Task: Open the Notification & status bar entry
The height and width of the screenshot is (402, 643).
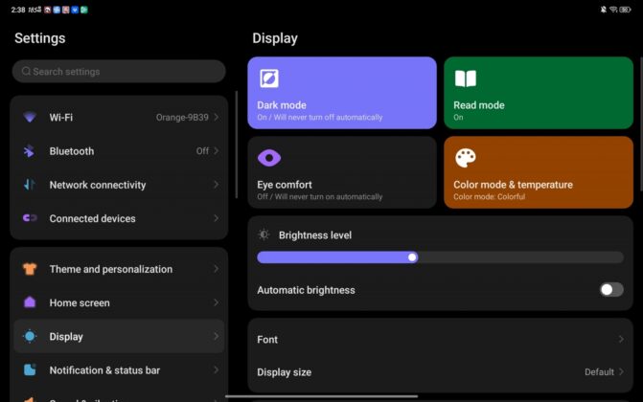Action: click(x=119, y=370)
